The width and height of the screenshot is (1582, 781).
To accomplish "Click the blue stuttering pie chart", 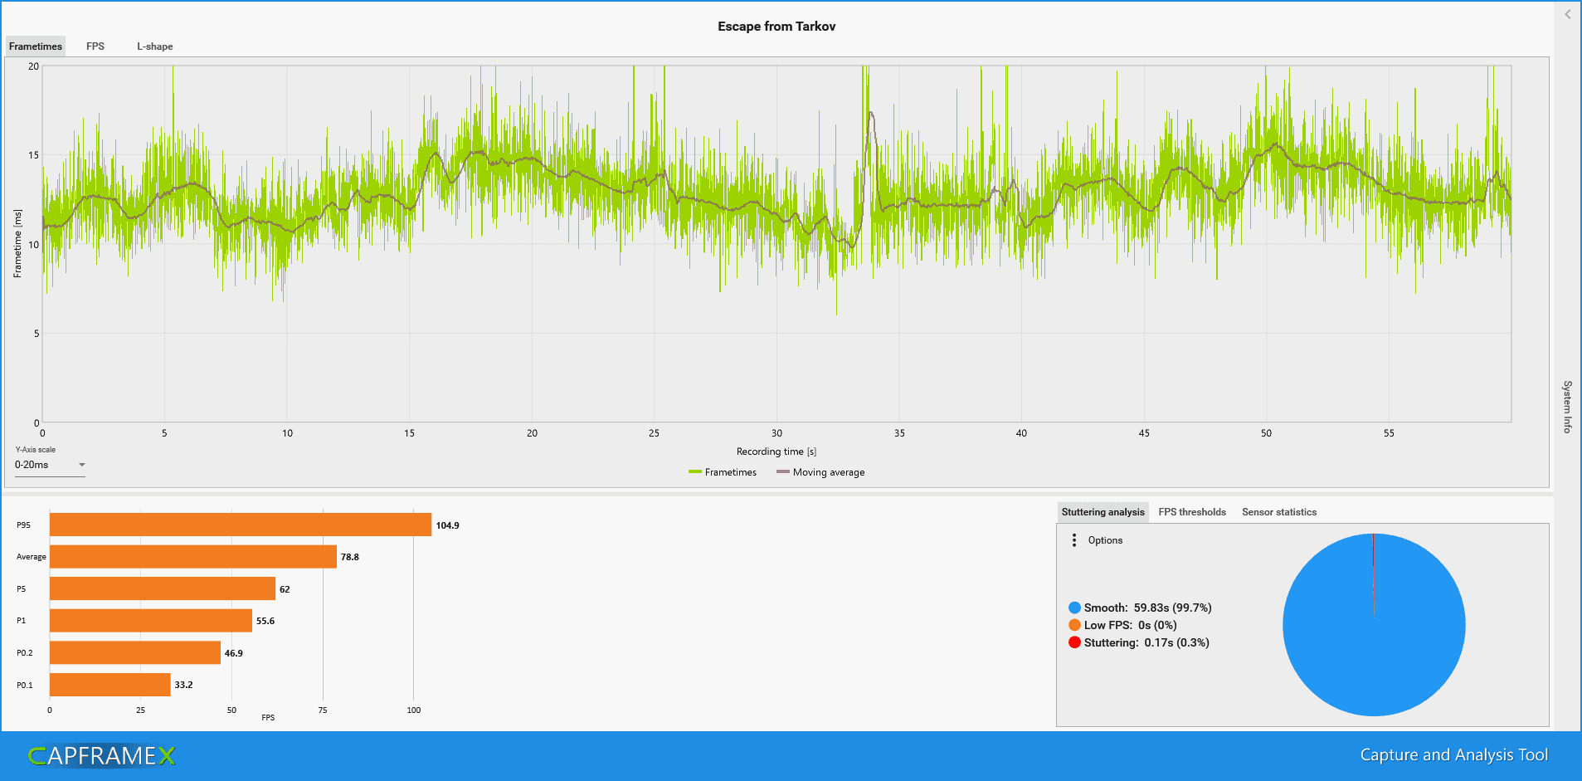I will click(1374, 625).
